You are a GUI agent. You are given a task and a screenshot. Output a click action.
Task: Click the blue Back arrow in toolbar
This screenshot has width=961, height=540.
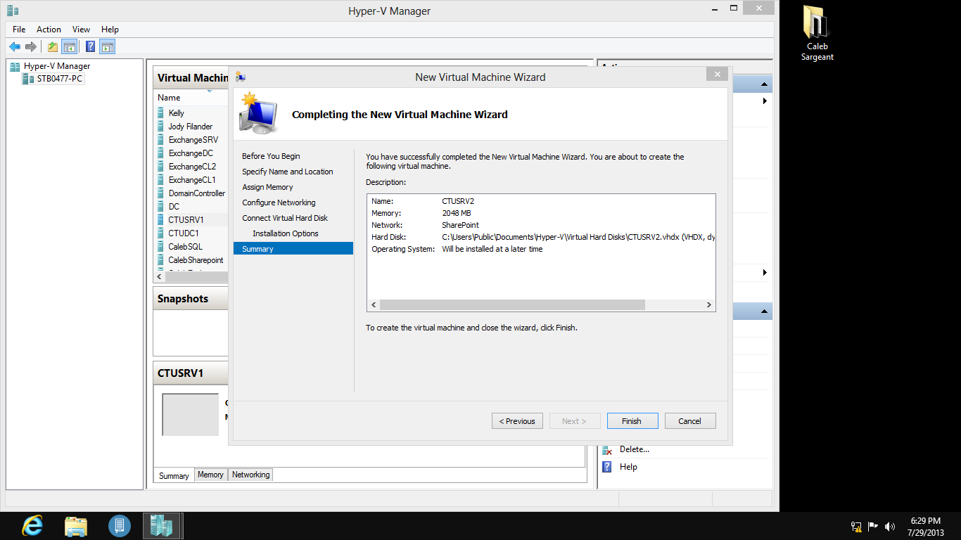(15, 47)
